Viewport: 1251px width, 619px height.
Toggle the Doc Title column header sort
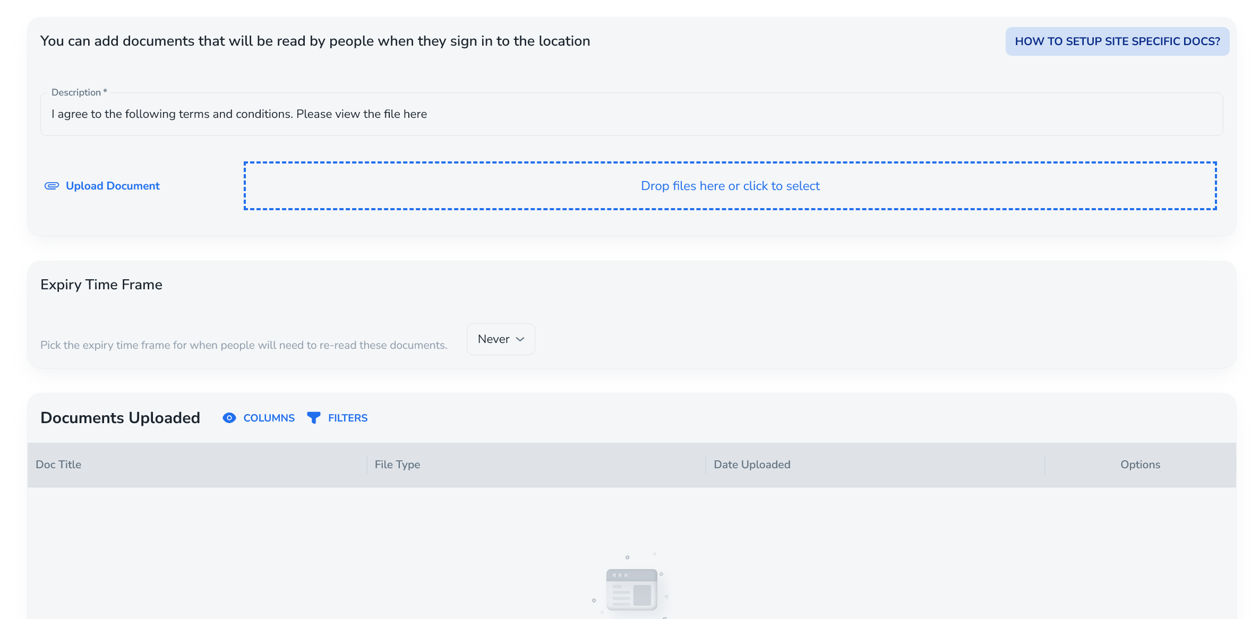(58, 465)
